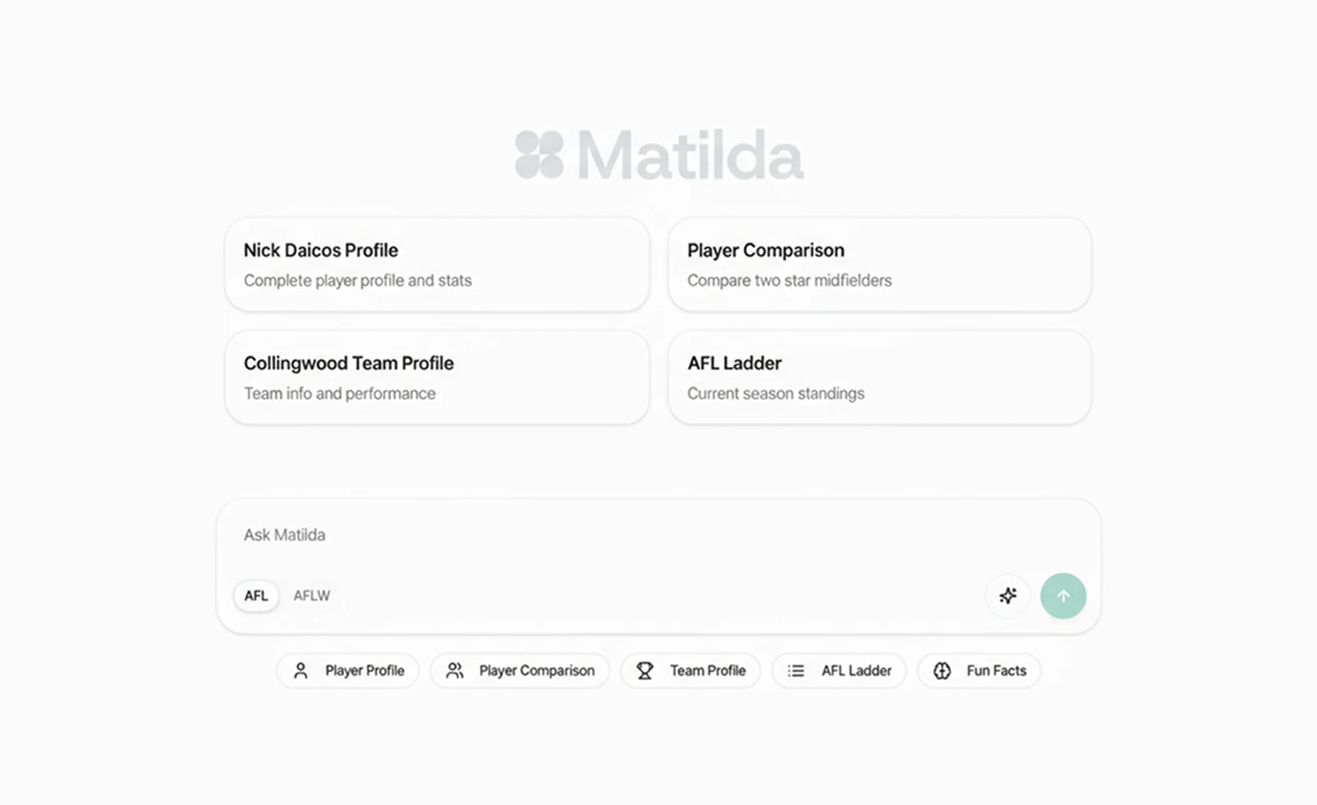Viewport: 1317px width, 805px height.
Task: Open the Collingwood Team Profile card
Action: 437,377
